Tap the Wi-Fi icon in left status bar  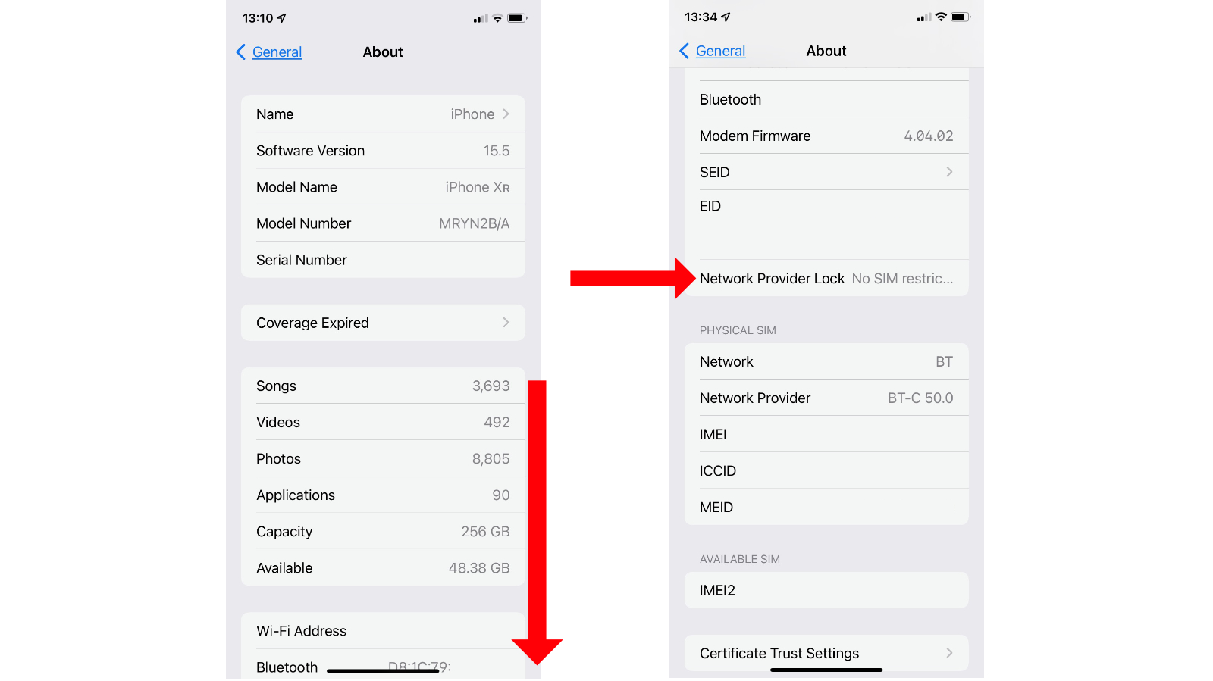coord(498,18)
